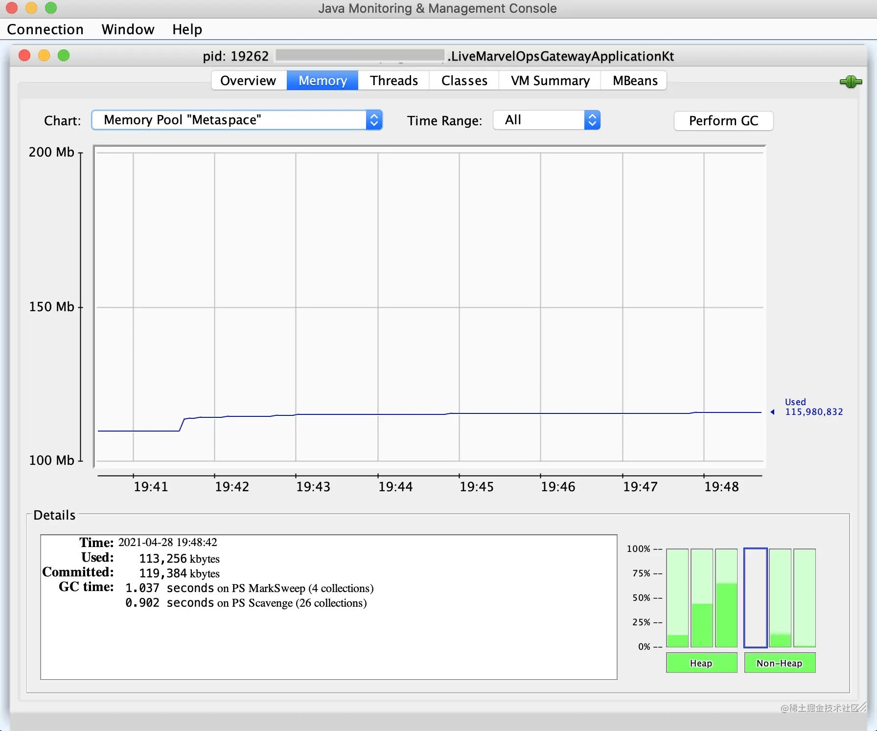Select the highlighted Metaspace Non-Heap bar
The height and width of the screenshot is (731, 877).
(755, 598)
